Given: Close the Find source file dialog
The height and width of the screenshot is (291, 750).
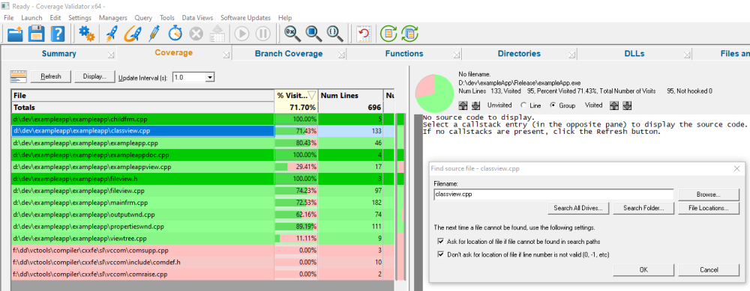Looking at the screenshot, I should (x=737, y=168).
